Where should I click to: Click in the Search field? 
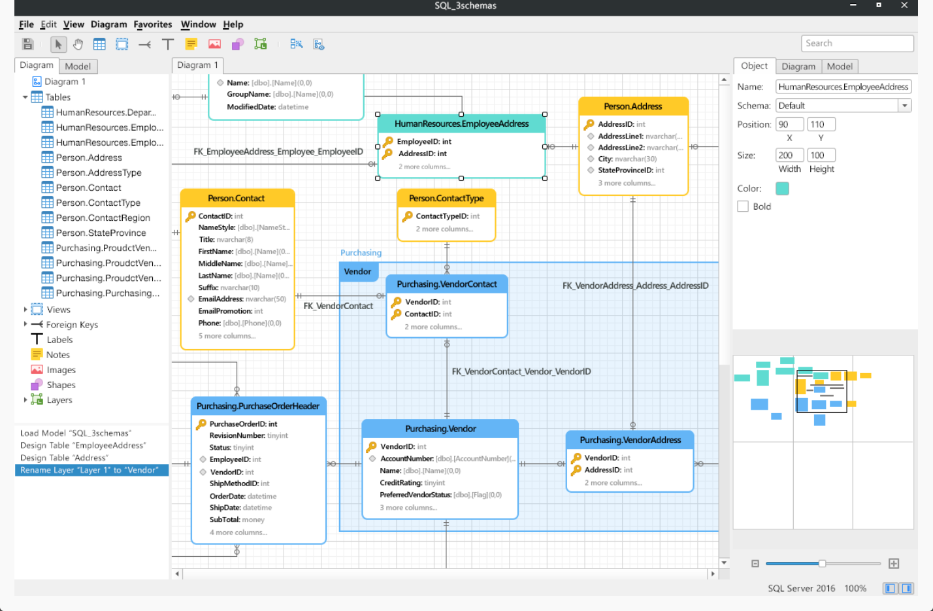click(x=857, y=43)
